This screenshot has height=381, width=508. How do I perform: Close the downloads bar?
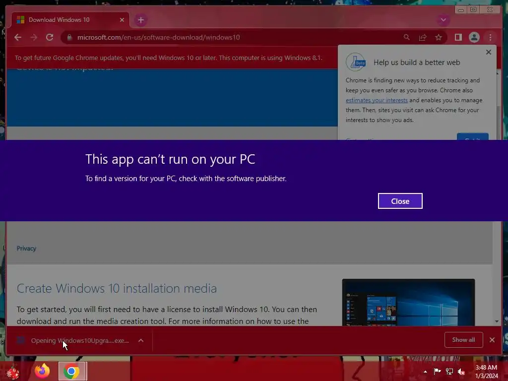pos(492,339)
